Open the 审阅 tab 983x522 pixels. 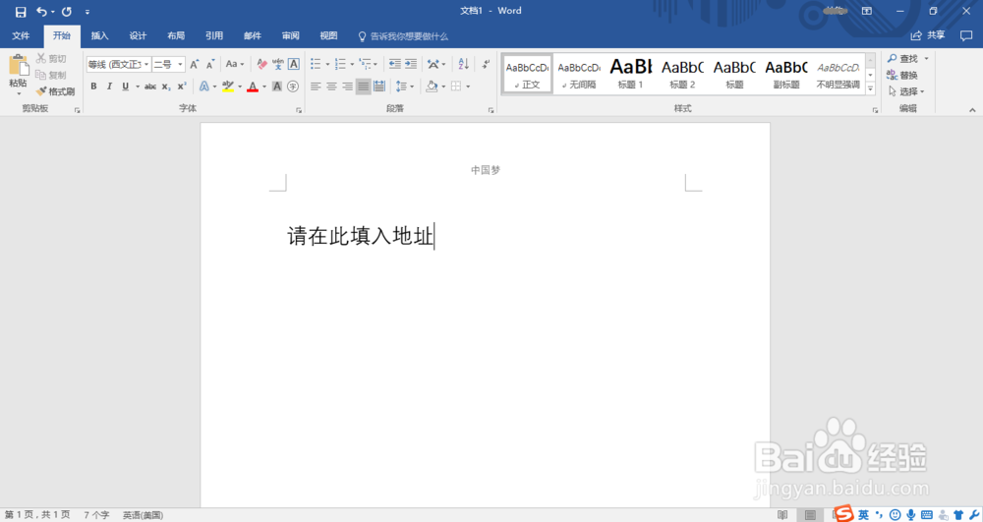coord(291,35)
